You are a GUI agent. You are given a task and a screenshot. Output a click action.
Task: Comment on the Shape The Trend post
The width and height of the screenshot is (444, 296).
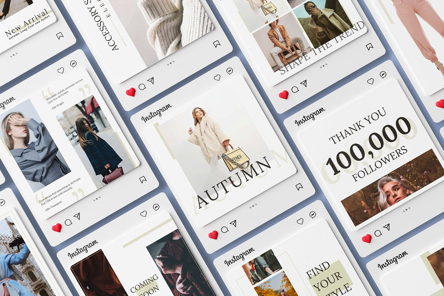[295, 90]
